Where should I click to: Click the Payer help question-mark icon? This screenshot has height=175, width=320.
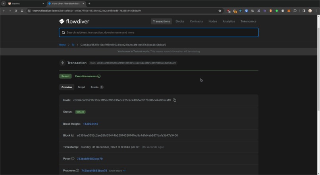73,158
